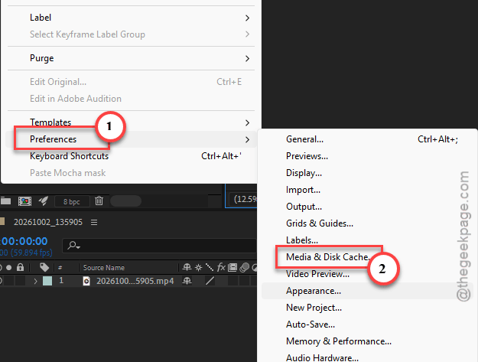Screen dimensions: 478x362
Task: Click the mp4 footage file icon on layer 1
Action: click(86, 281)
